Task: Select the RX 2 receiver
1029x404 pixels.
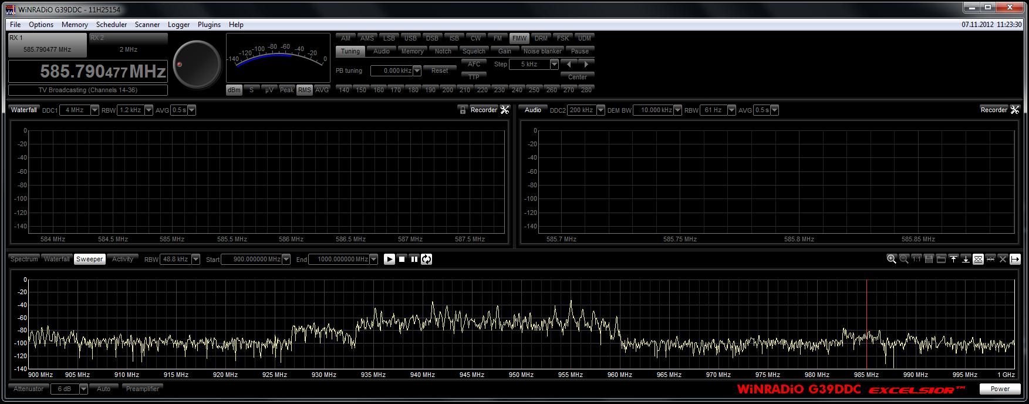Action: pos(128,45)
